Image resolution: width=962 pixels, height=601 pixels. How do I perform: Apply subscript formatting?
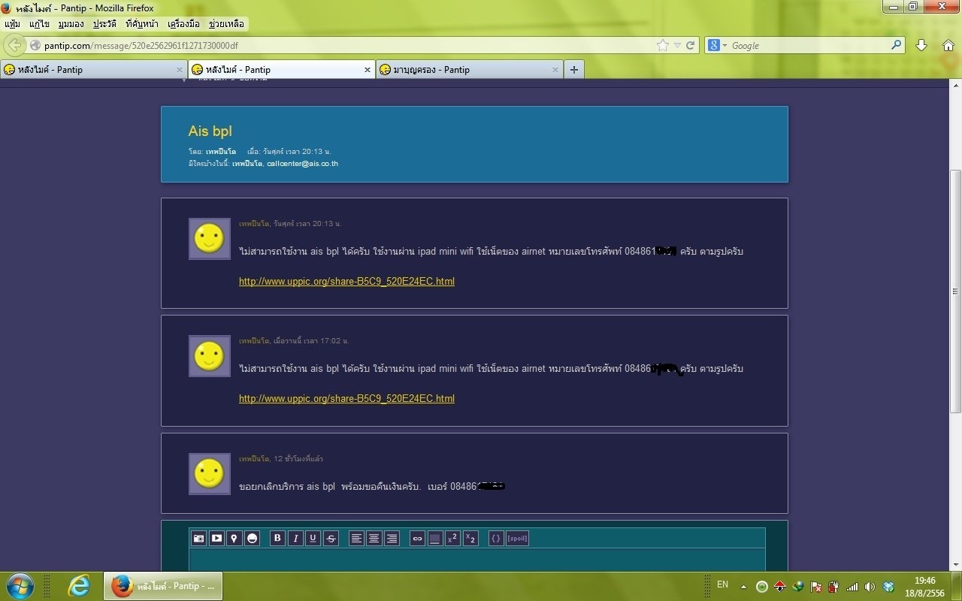(x=470, y=538)
